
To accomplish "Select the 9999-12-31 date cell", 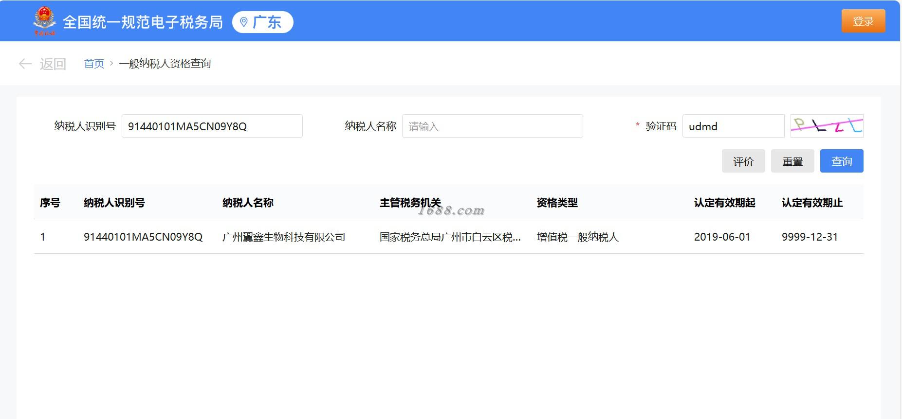I will tap(810, 237).
